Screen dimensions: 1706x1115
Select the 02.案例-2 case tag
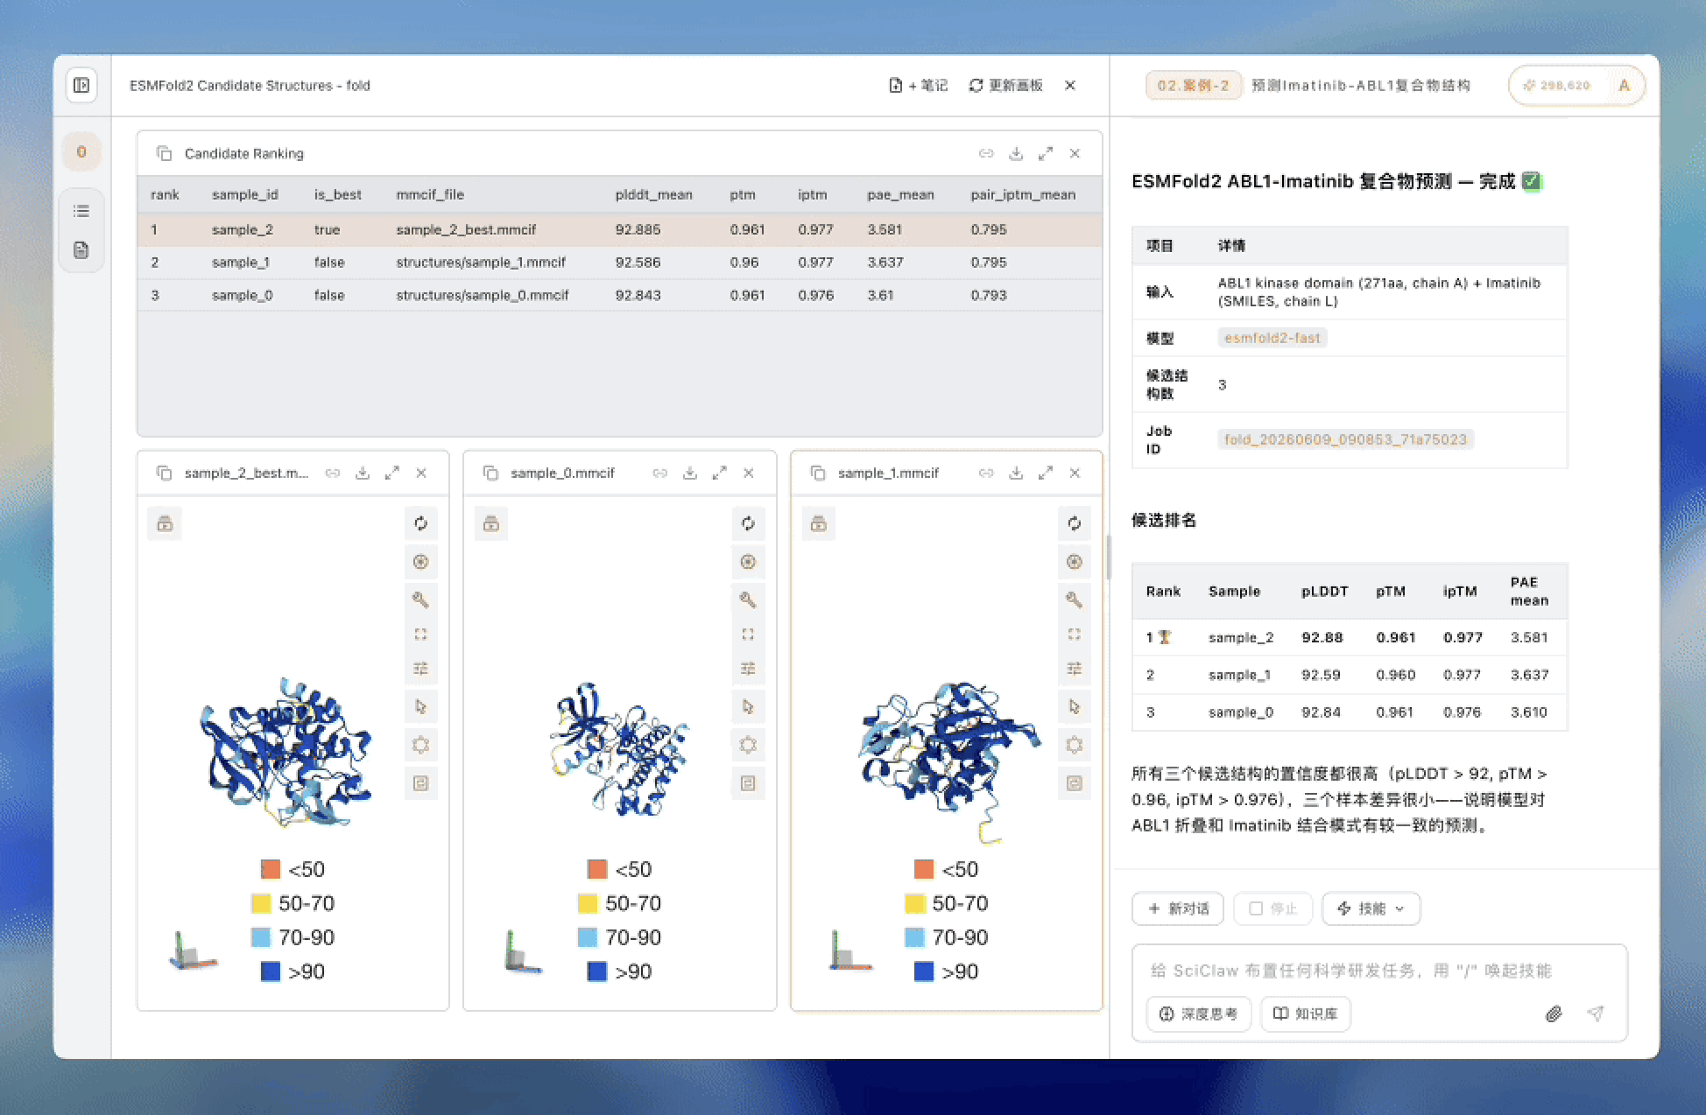tap(1194, 85)
